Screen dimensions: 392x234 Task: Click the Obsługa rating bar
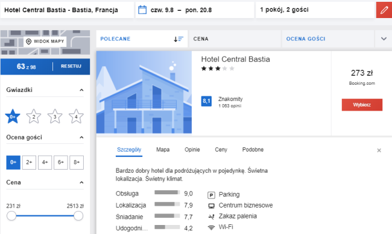(167, 192)
